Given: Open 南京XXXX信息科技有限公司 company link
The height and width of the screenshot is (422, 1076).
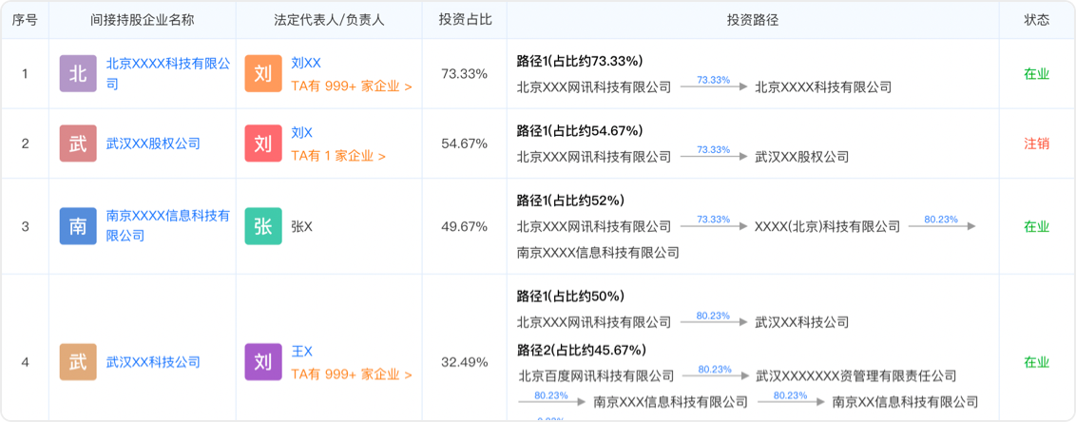Looking at the screenshot, I should (x=167, y=217).
